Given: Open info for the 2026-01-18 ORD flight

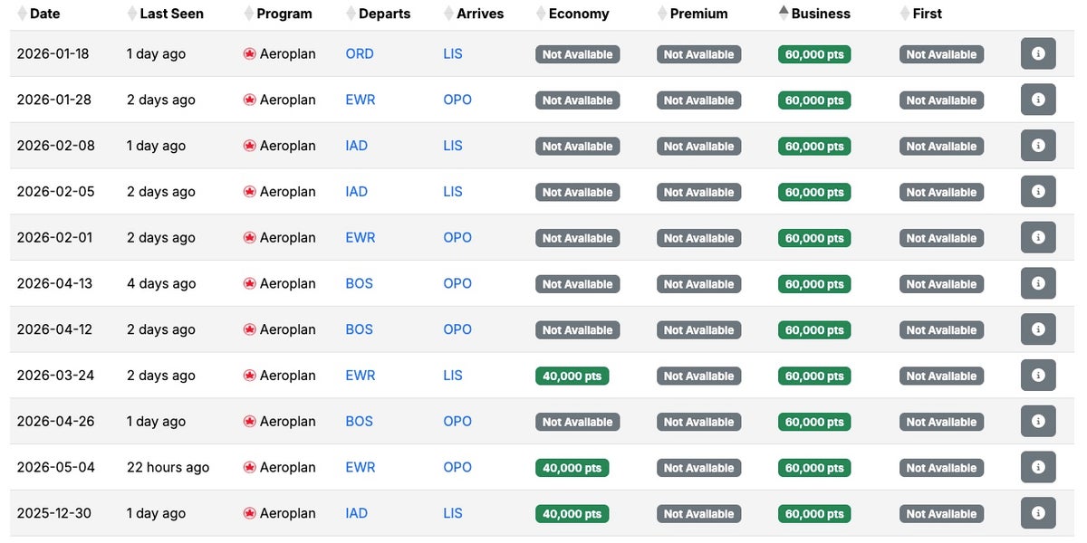Looking at the screenshot, I should pyautogui.click(x=1038, y=54).
